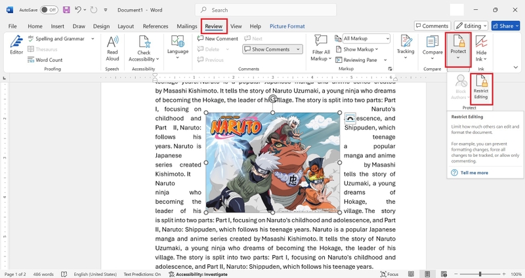
Task: Run Spelling and Grammar check
Action: click(56, 39)
